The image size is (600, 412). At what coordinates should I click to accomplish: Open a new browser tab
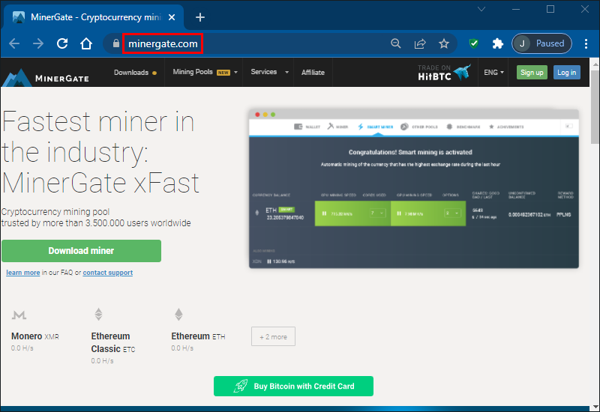click(x=200, y=17)
